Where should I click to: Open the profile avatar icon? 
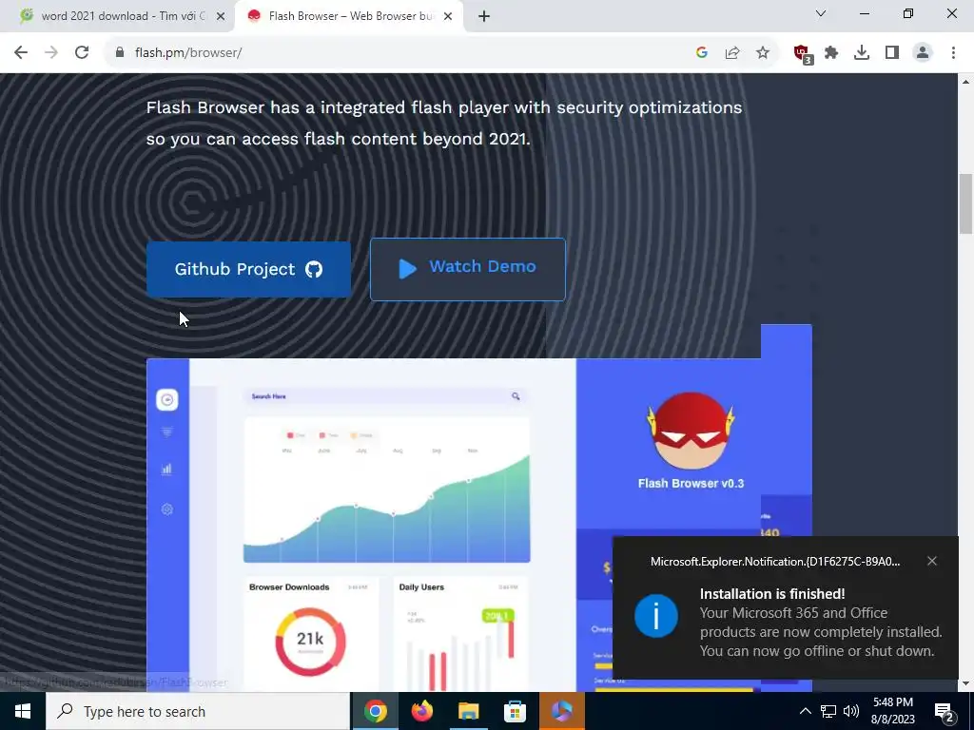pyautogui.click(x=923, y=53)
